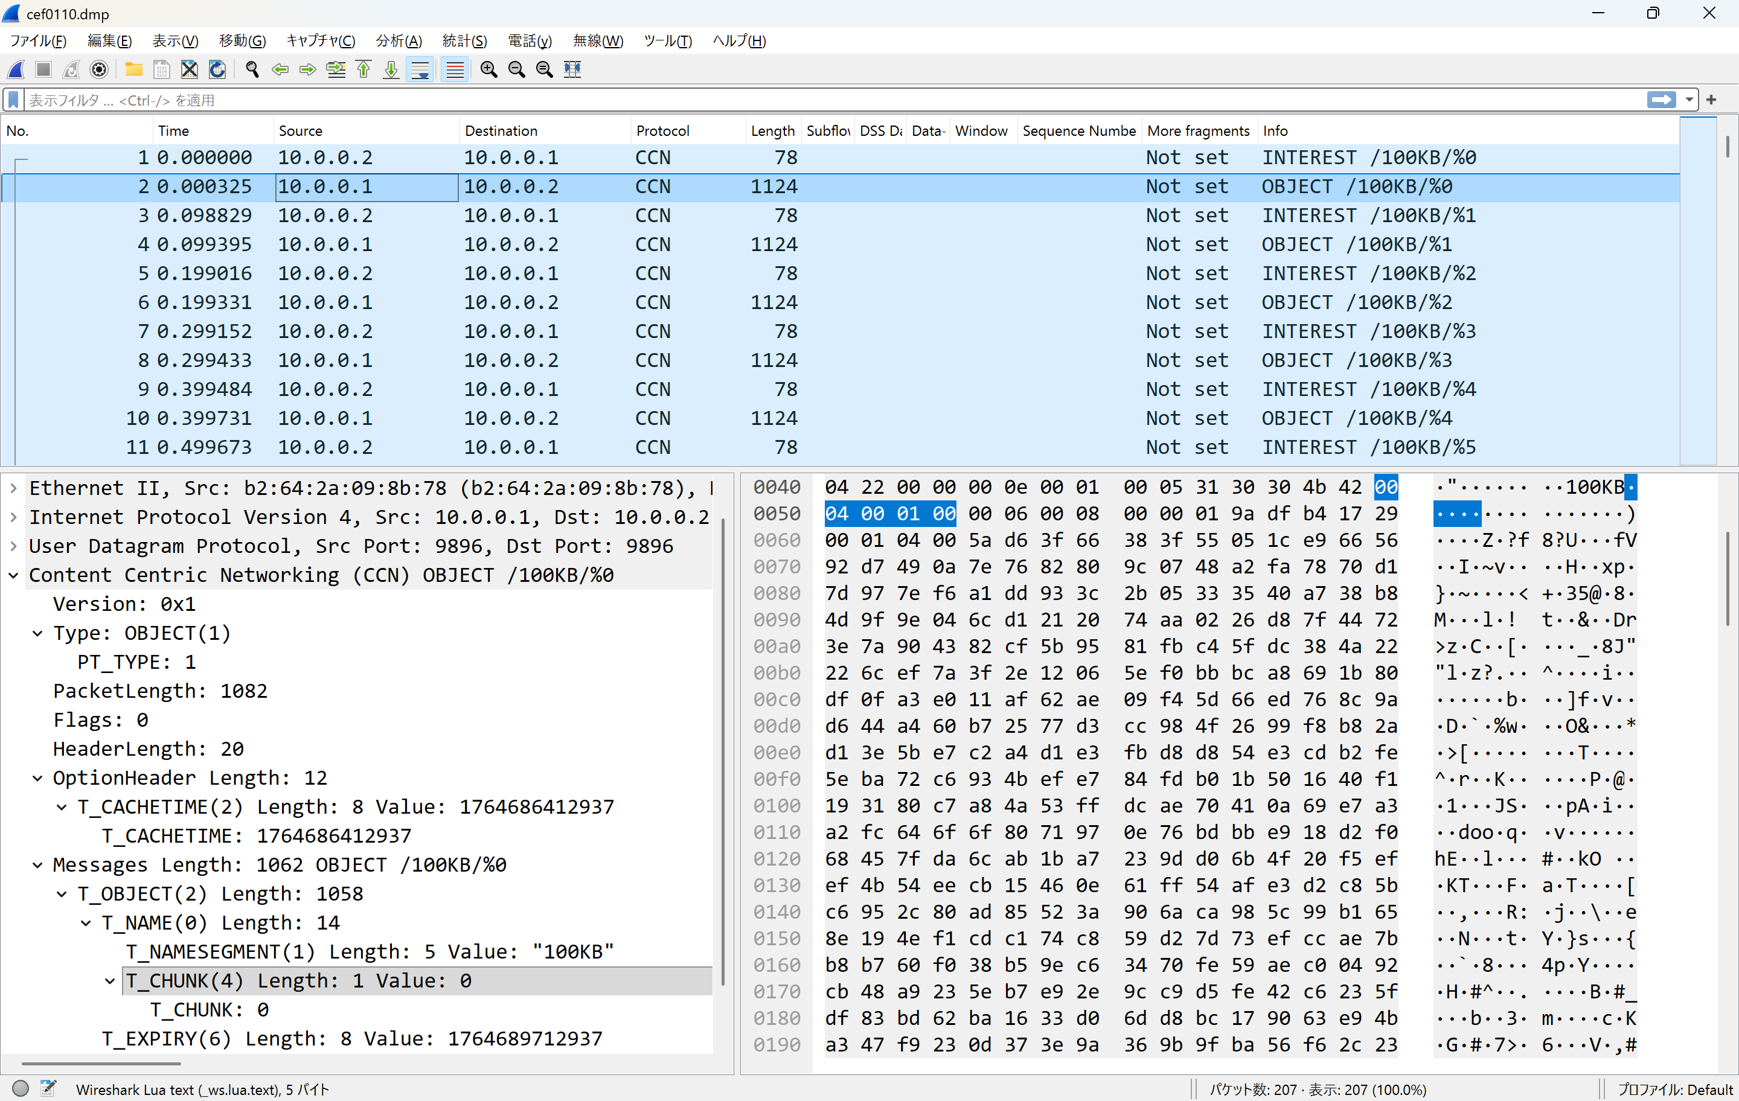This screenshot has height=1101, width=1739.
Task: Go to the last packet
Action: pos(391,69)
